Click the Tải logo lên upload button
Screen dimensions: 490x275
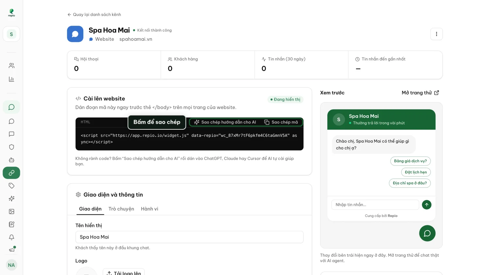(x=124, y=273)
